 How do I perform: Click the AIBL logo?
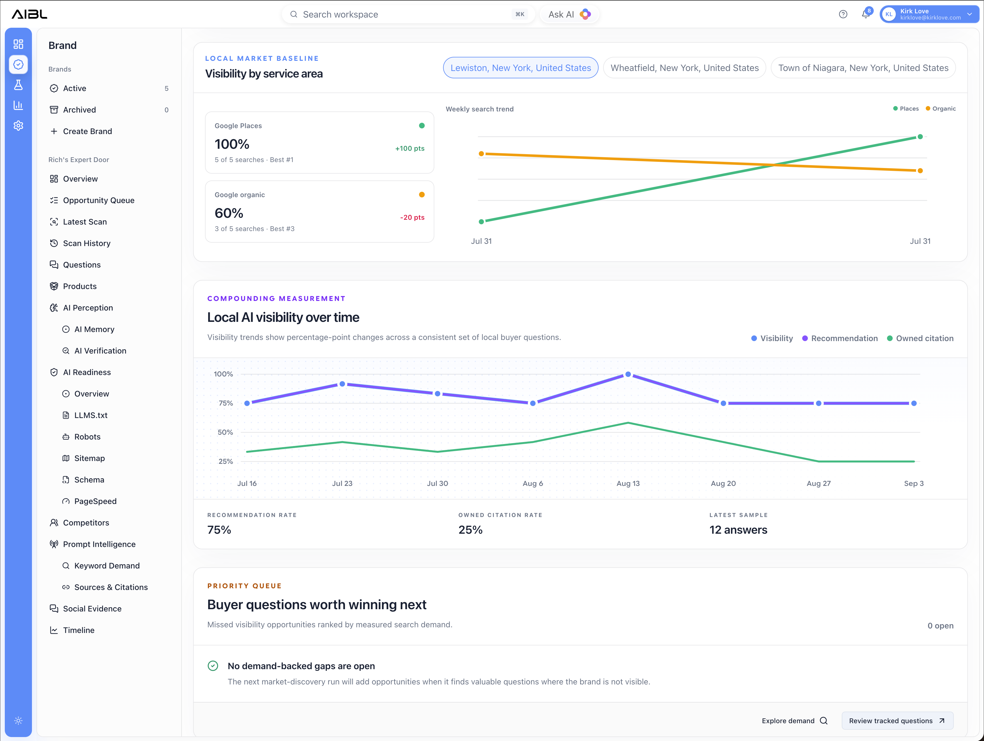tap(29, 14)
